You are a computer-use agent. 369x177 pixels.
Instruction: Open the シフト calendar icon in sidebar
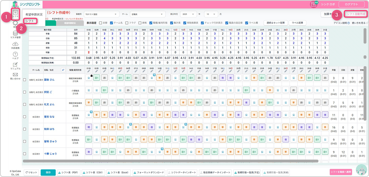(15, 13)
